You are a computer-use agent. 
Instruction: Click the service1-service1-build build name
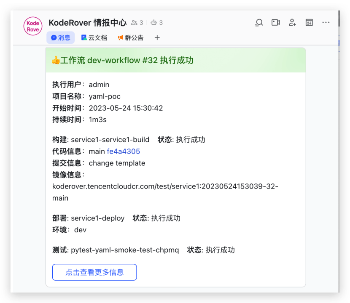[110, 140]
